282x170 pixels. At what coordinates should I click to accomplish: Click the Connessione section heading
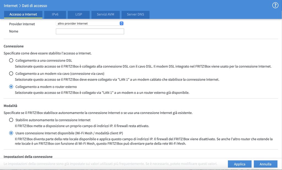pyautogui.click(x=13, y=46)
